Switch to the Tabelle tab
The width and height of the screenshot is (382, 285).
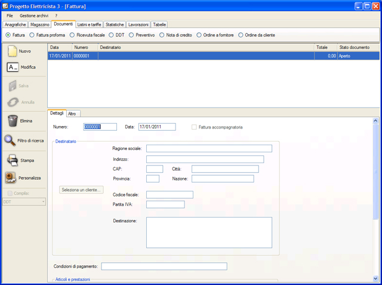pyautogui.click(x=159, y=24)
